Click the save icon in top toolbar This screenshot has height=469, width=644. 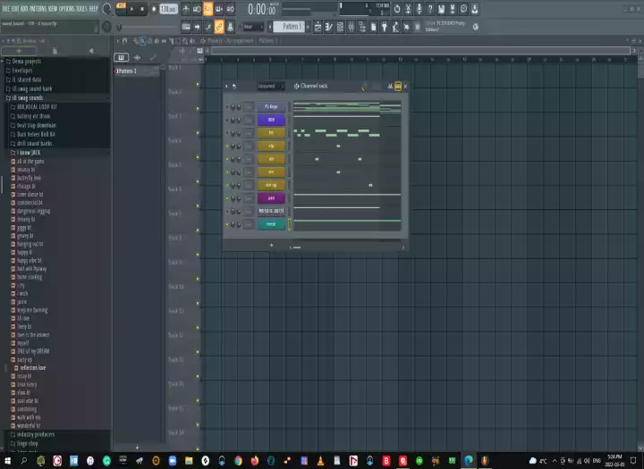442,9
